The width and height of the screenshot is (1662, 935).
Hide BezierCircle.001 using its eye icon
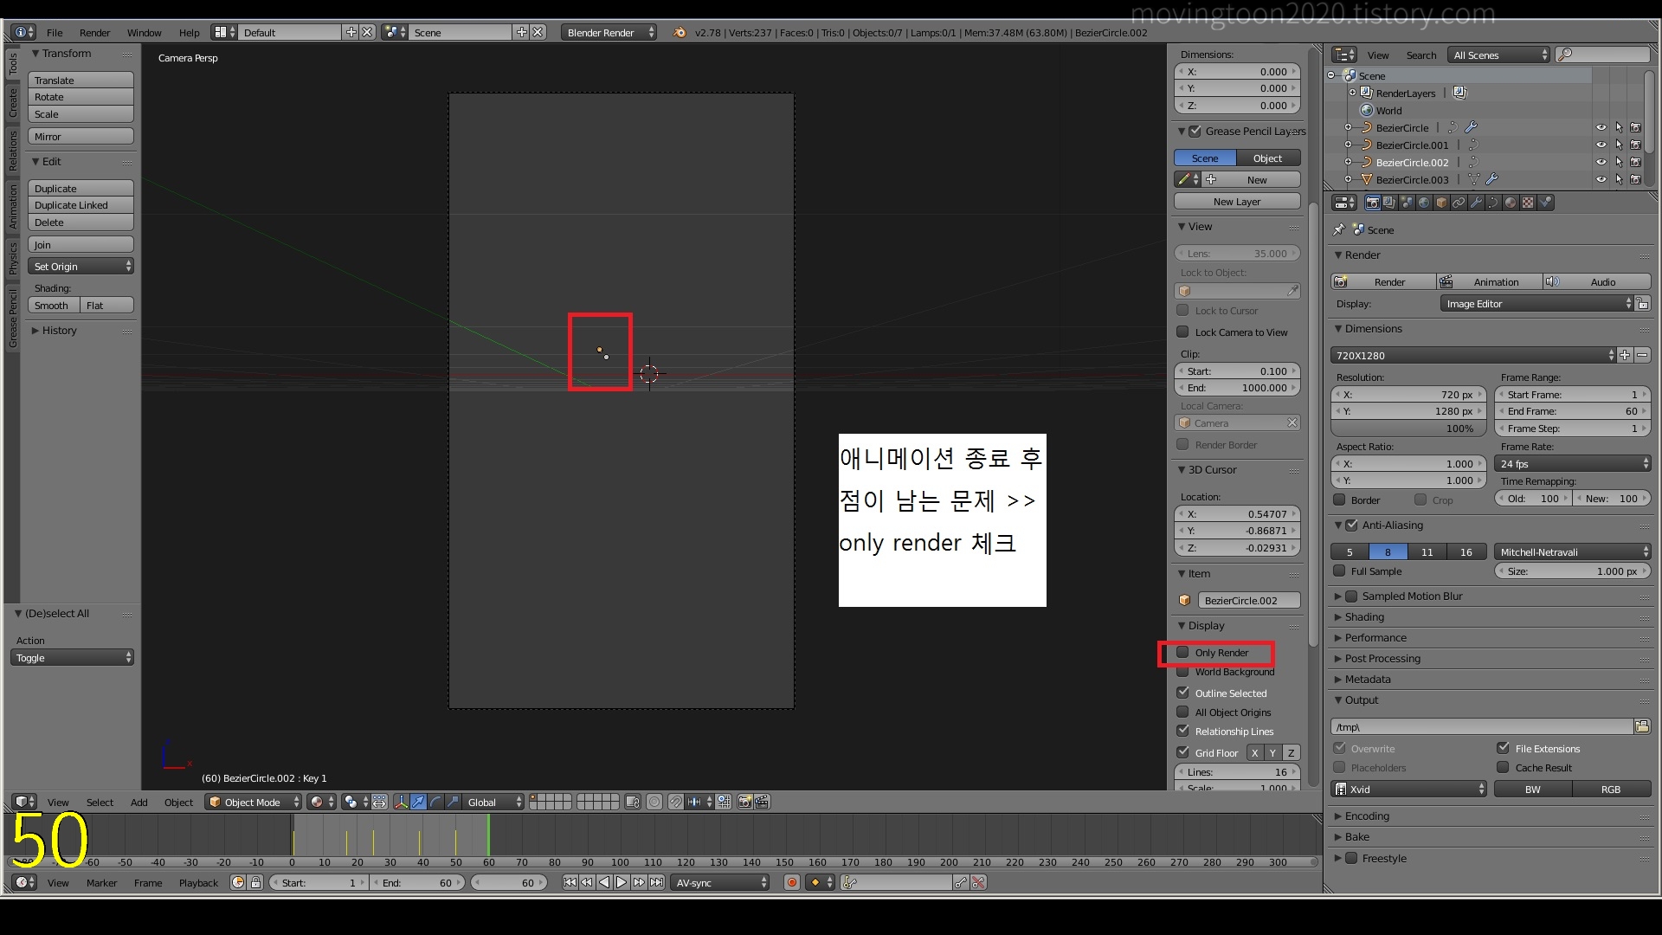(1601, 145)
